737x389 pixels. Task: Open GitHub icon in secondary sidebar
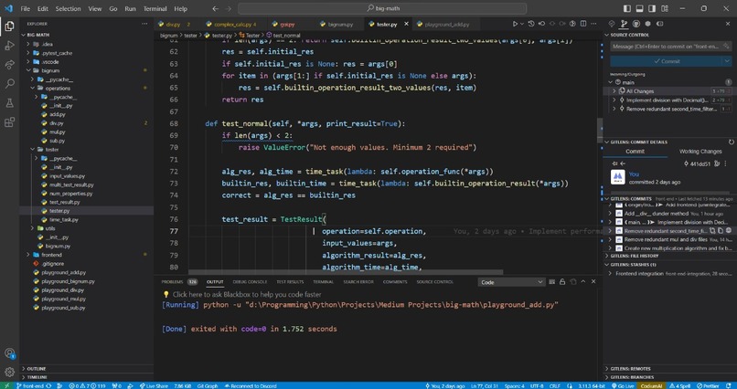pyautogui.click(x=636, y=24)
